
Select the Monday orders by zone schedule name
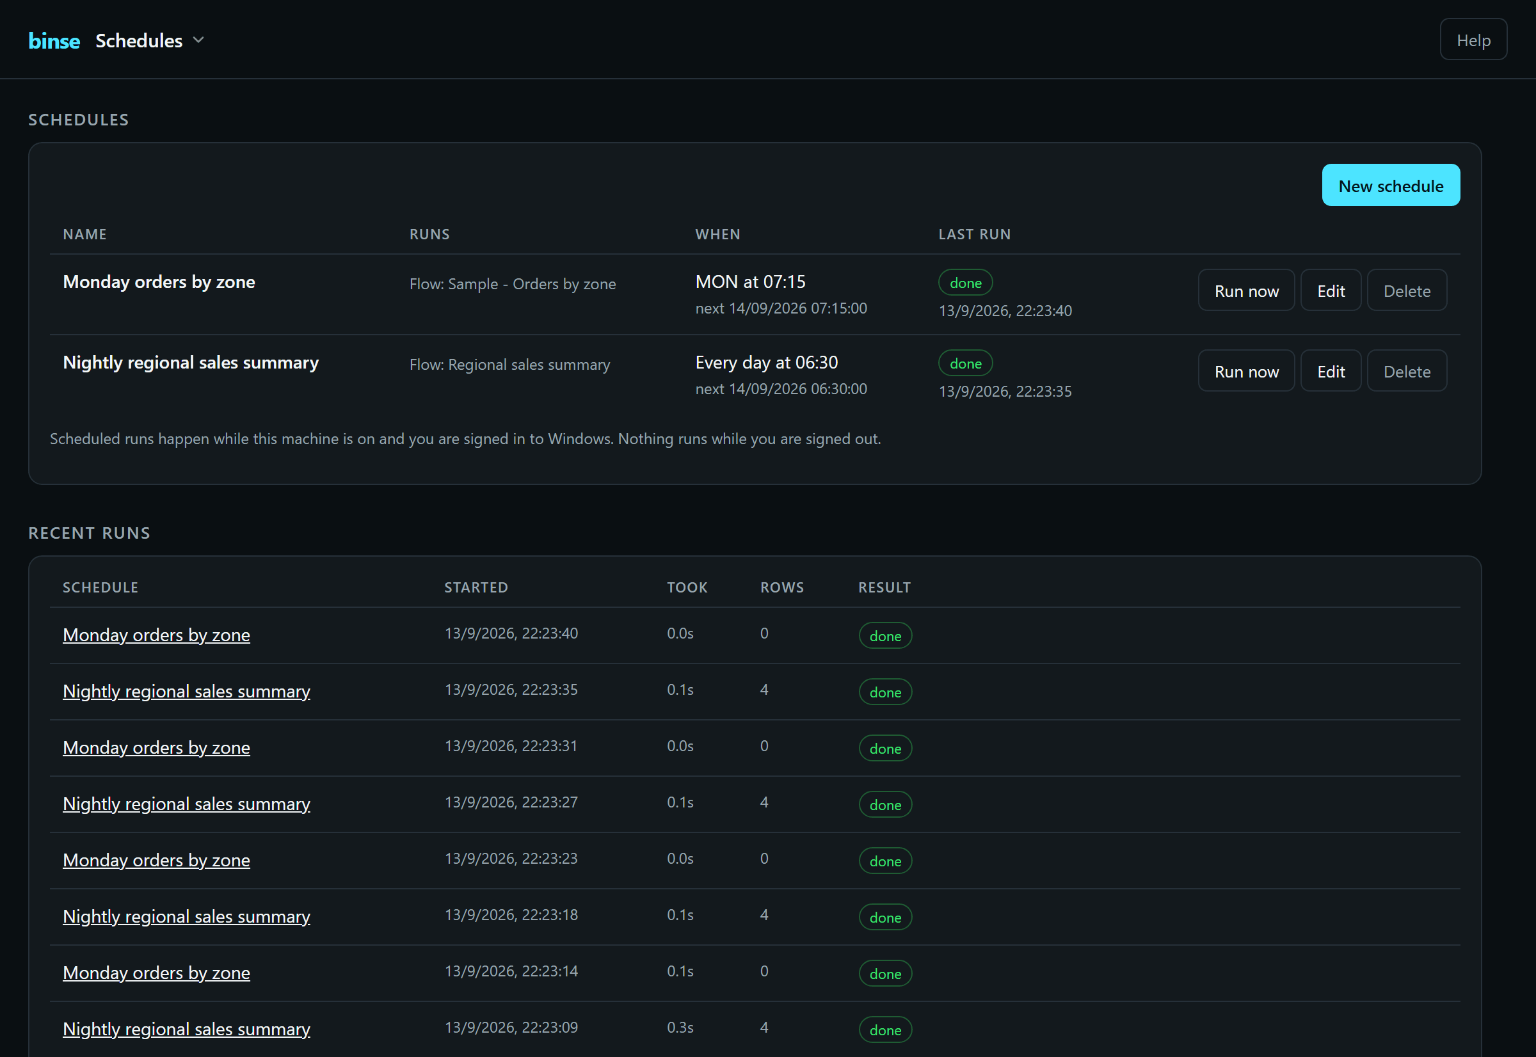pos(159,282)
